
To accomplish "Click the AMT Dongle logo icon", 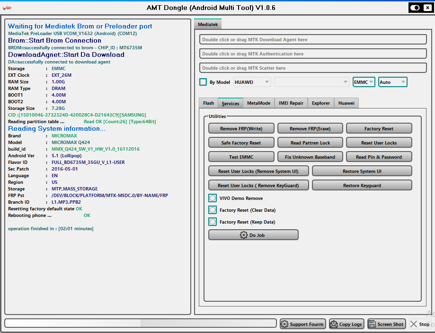I will (7, 8).
